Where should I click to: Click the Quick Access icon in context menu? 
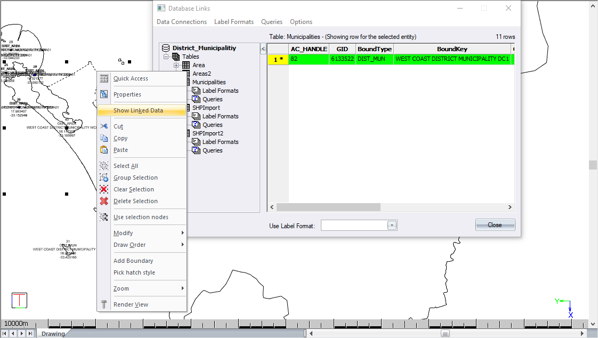tap(104, 78)
